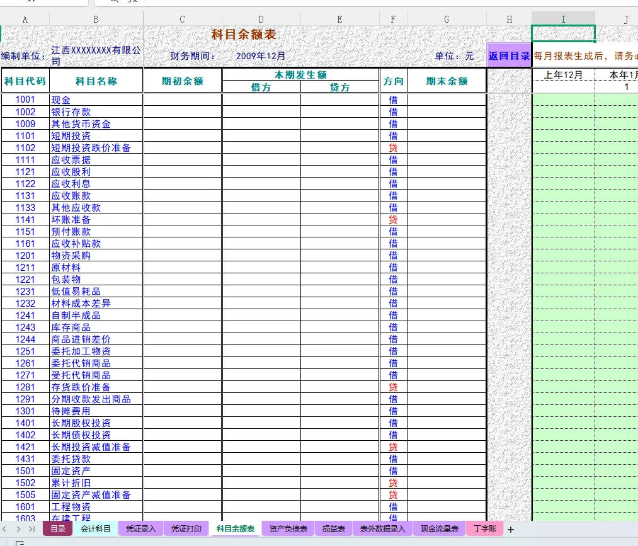Image resolution: width=638 pixels, height=546 pixels.
Task: Click the 2009年12月 period cell
Action: point(261,56)
